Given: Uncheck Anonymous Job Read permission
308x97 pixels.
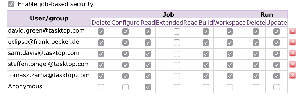Looking at the screenshot, I should pyautogui.click(x=148, y=87).
